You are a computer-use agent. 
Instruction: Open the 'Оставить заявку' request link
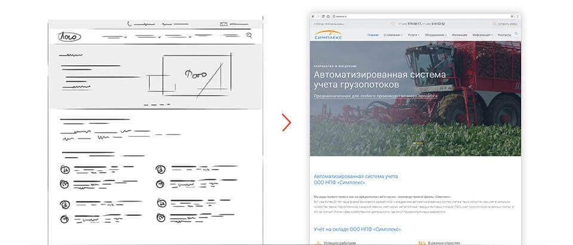tap(509, 24)
